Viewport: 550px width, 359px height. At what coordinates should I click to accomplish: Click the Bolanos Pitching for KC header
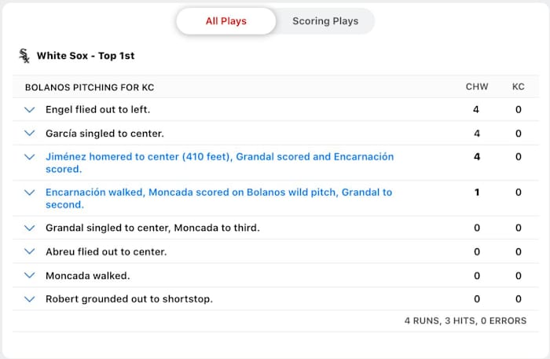(x=88, y=86)
